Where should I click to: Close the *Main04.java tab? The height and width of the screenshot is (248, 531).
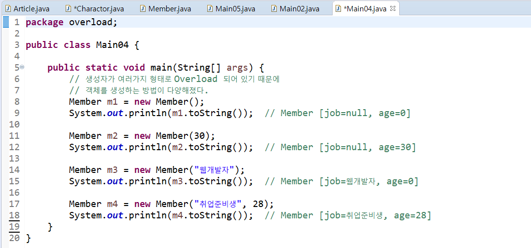coord(393,8)
